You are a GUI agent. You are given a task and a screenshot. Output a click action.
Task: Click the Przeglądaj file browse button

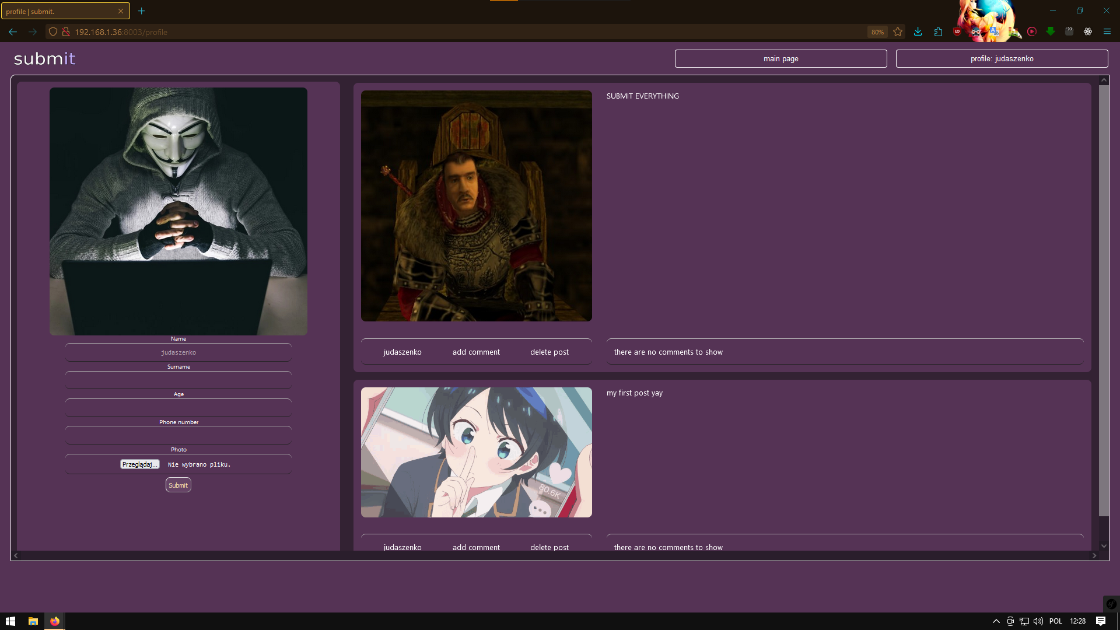[x=139, y=464]
